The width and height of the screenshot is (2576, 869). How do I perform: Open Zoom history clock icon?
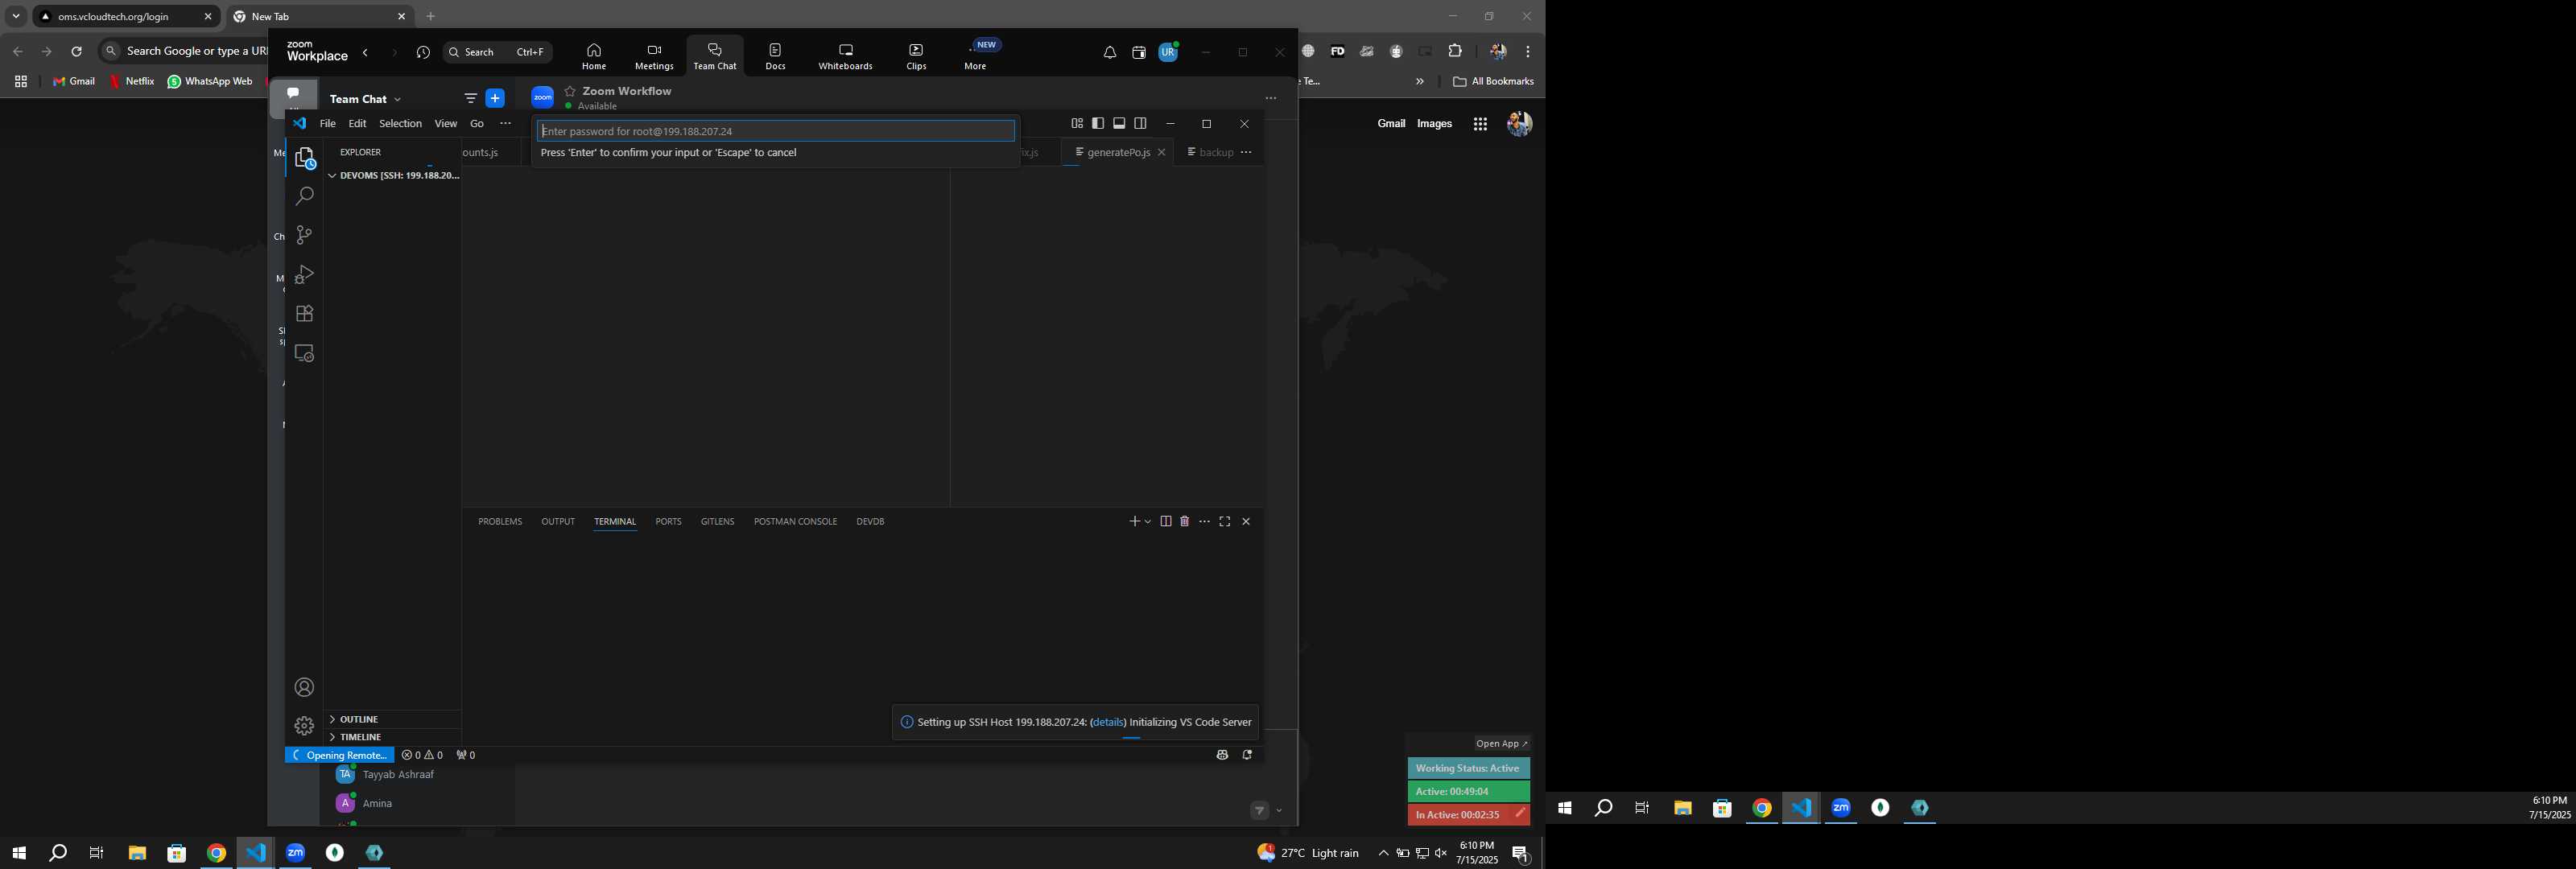tap(423, 52)
